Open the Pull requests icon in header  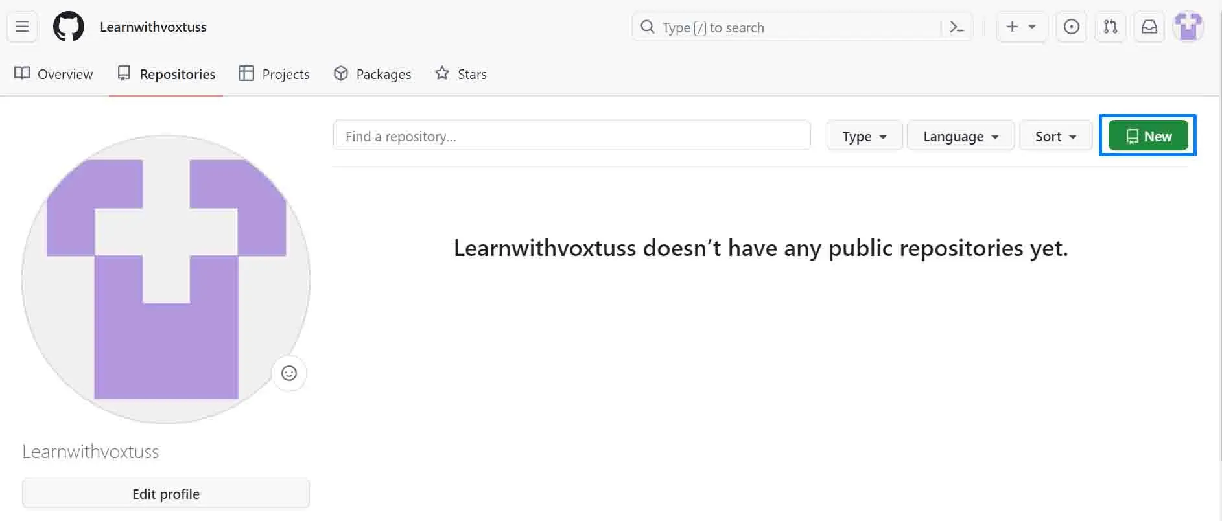(1110, 27)
